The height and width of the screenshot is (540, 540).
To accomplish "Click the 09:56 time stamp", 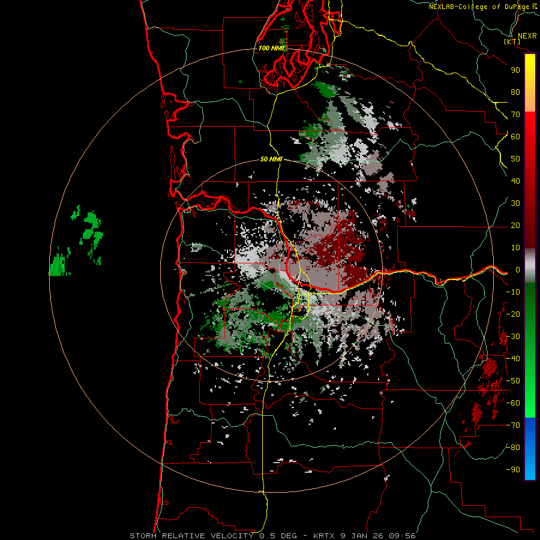I will click(402, 536).
